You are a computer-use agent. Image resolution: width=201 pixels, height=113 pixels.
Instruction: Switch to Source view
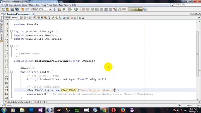(7, 18)
